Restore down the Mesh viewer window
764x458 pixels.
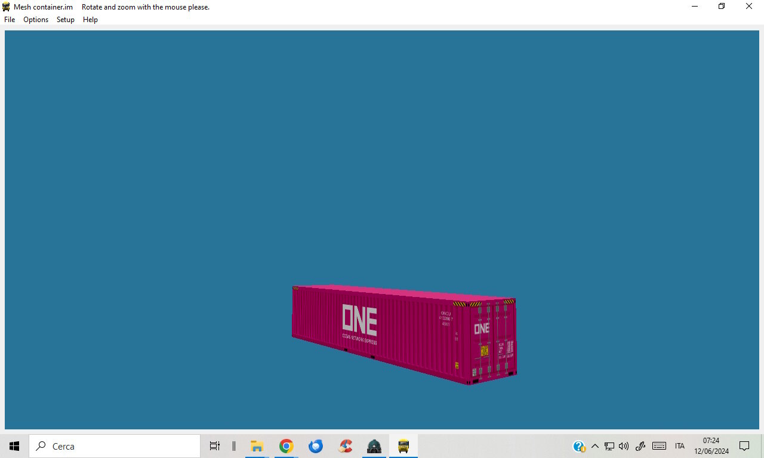722,7
